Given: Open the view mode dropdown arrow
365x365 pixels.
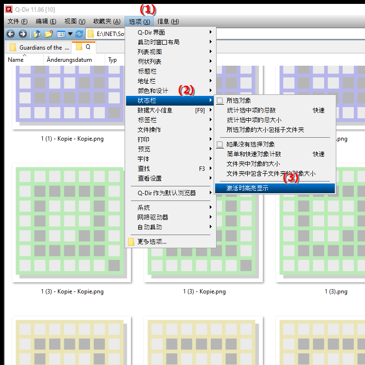Looking at the screenshot, I should [70, 34].
